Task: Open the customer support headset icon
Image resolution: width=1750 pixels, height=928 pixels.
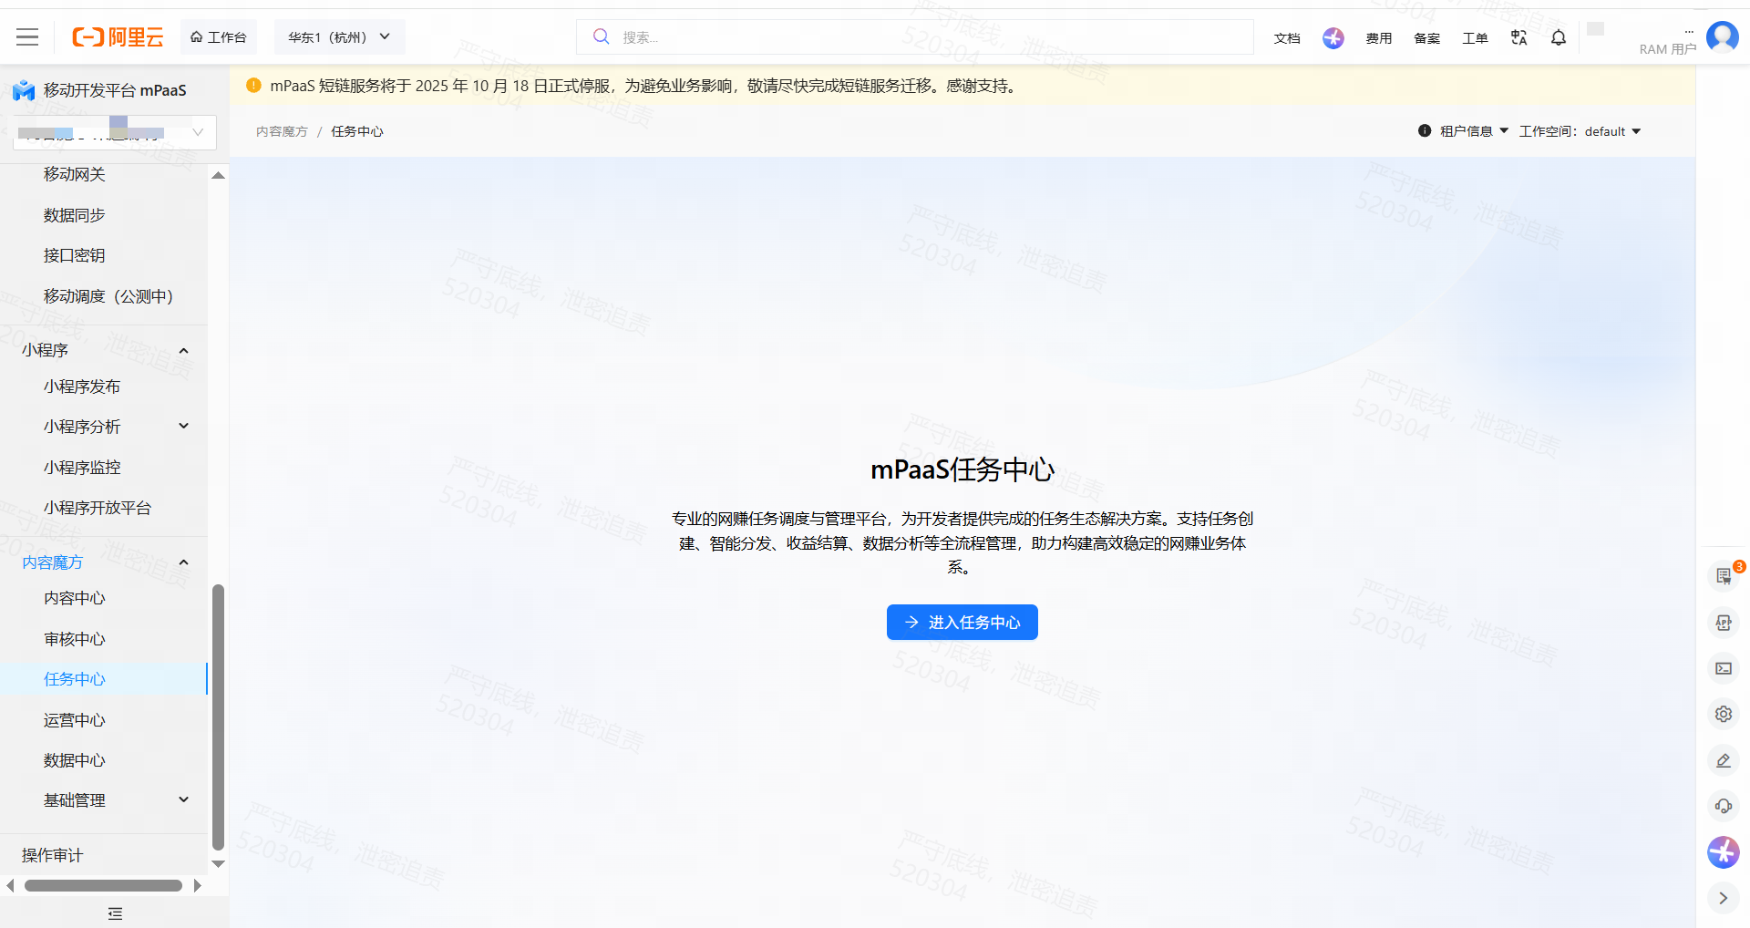Action: (1724, 806)
